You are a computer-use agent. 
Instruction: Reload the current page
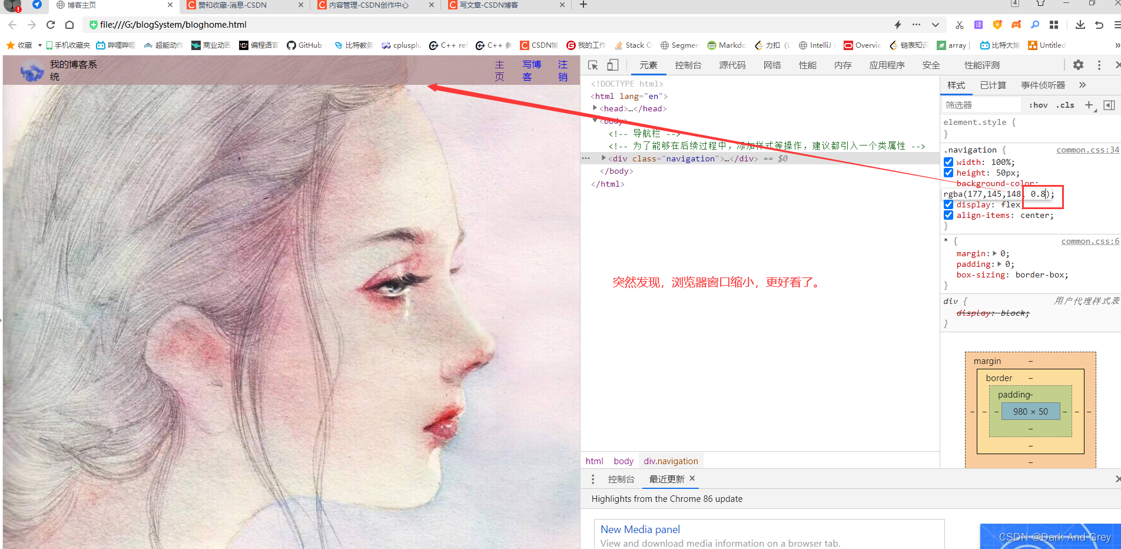click(51, 25)
